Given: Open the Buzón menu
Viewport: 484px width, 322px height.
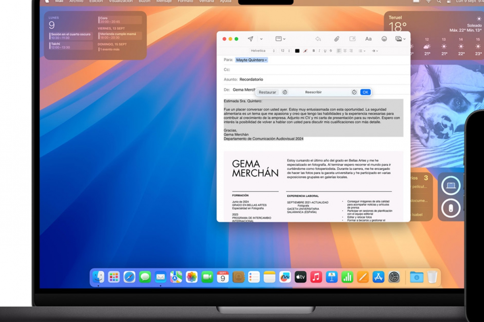Looking at the screenshot, I should click(x=144, y=2).
